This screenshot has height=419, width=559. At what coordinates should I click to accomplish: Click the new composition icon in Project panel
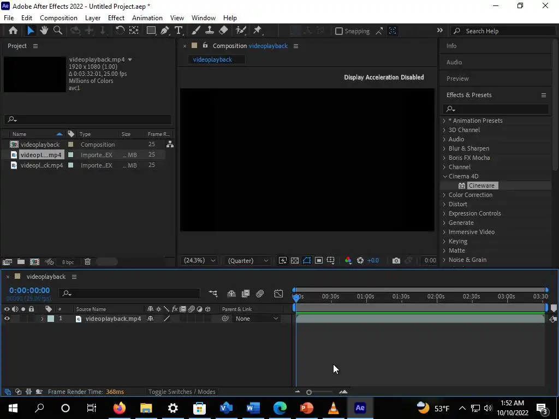click(x=34, y=262)
